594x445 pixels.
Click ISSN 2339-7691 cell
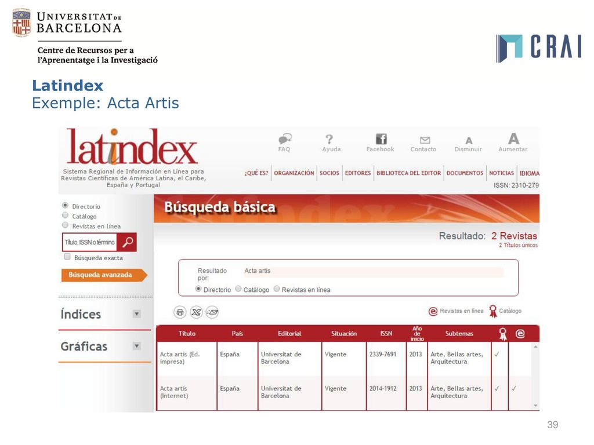coord(383,354)
